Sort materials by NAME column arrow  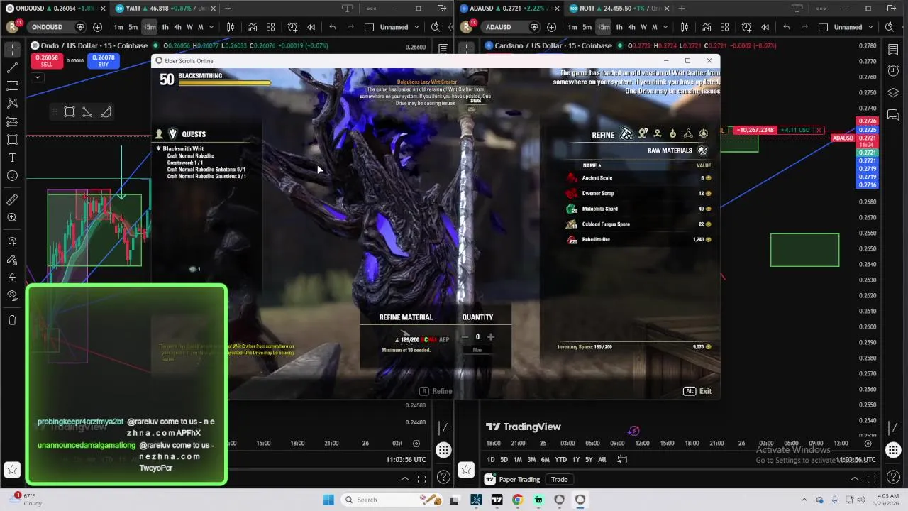[599, 165]
